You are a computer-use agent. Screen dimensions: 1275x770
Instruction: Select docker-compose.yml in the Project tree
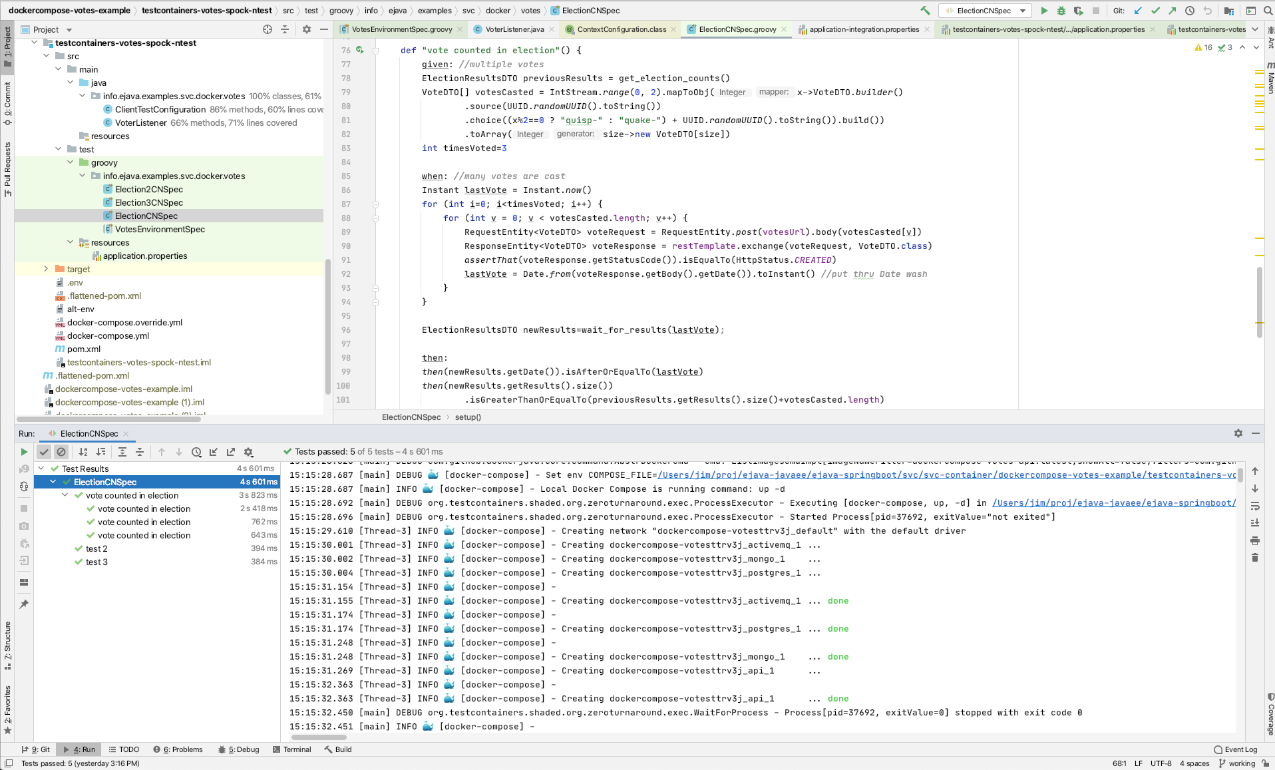[108, 335]
